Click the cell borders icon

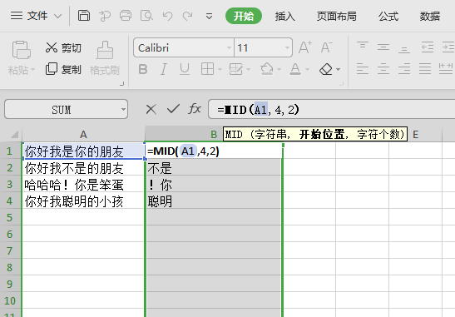click(207, 69)
